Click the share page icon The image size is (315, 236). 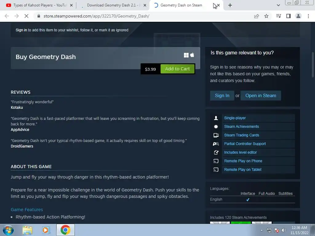pyautogui.click(x=257, y=16)
